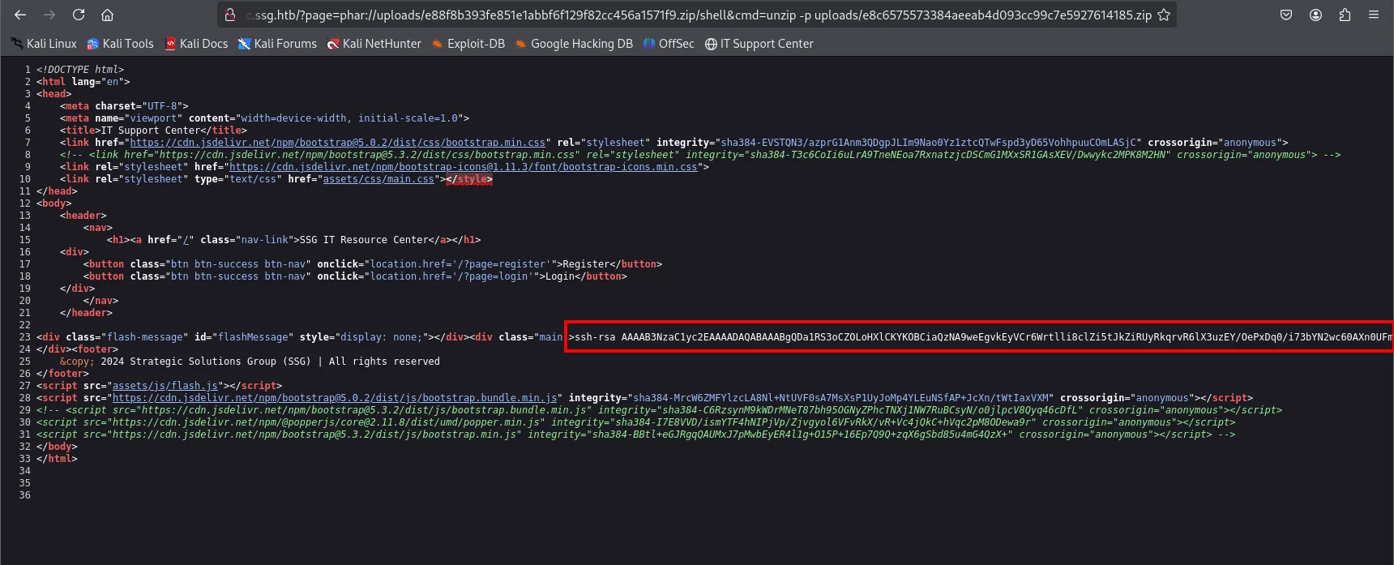Click the IT Support Center title text
The height and width of the screenshot is (565, 1394).
[x=150, y=131]
